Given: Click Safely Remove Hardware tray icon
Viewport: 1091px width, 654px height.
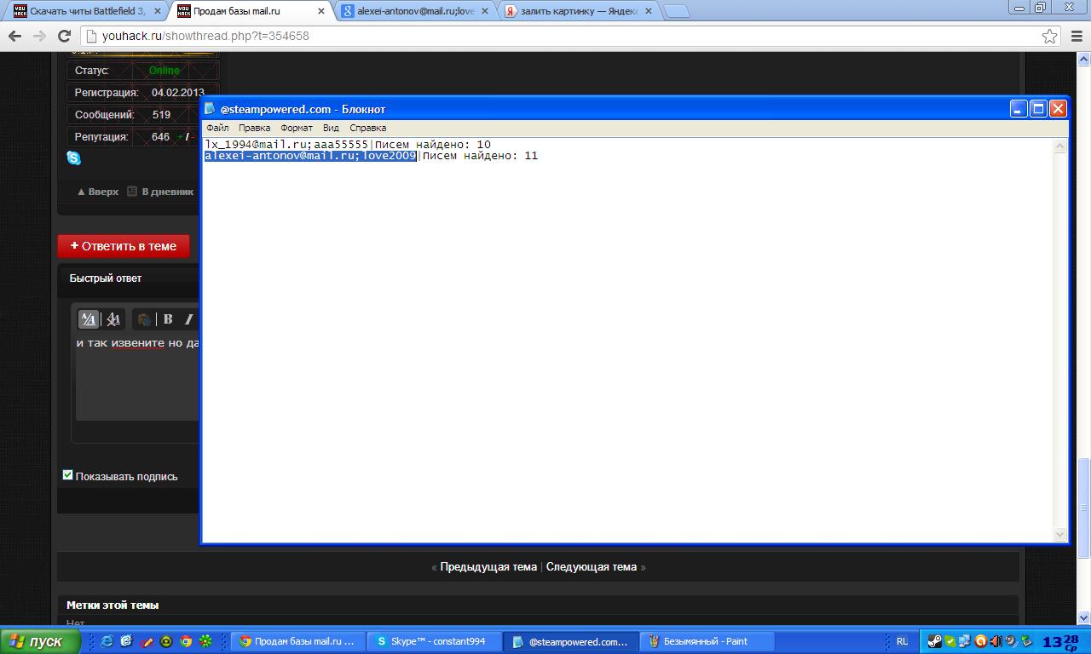Looking at the screenshot, I should coord(1026,641).
